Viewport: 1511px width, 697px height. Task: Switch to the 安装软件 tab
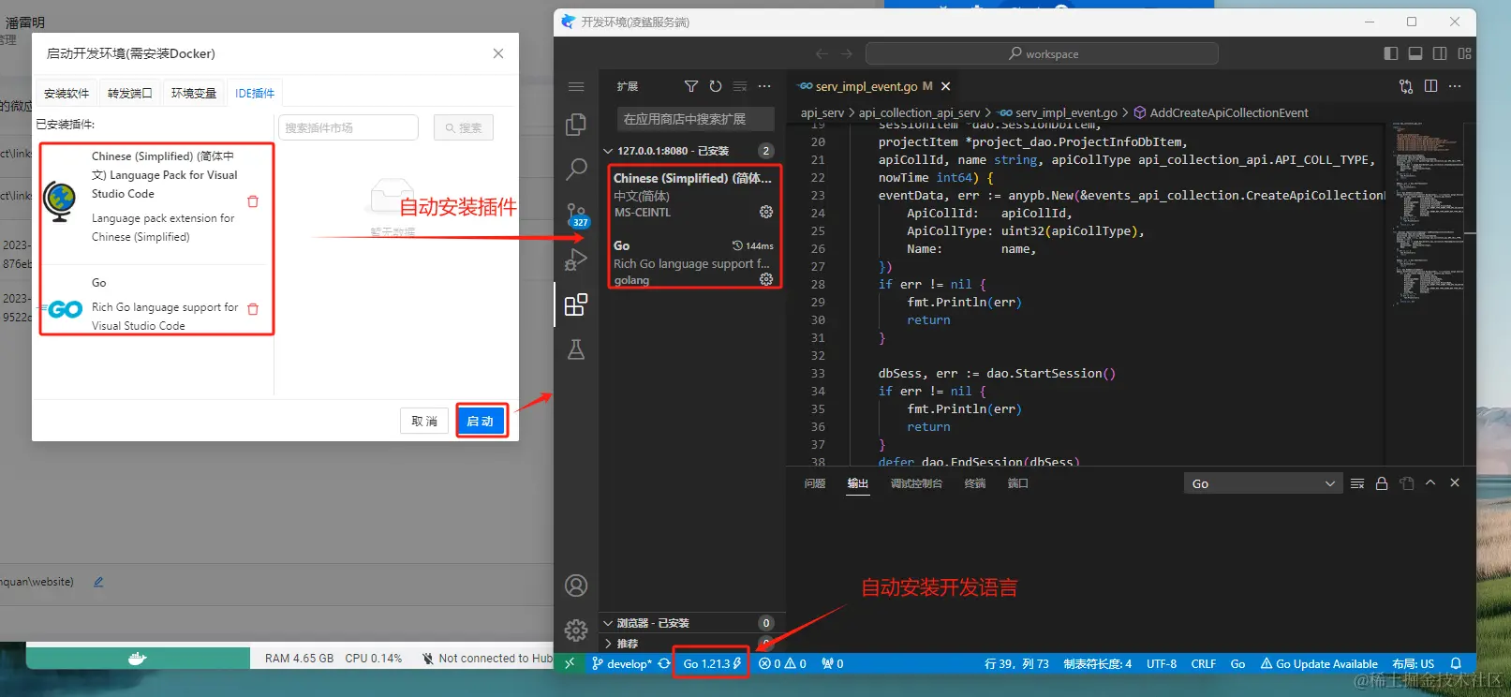(67, 94)
